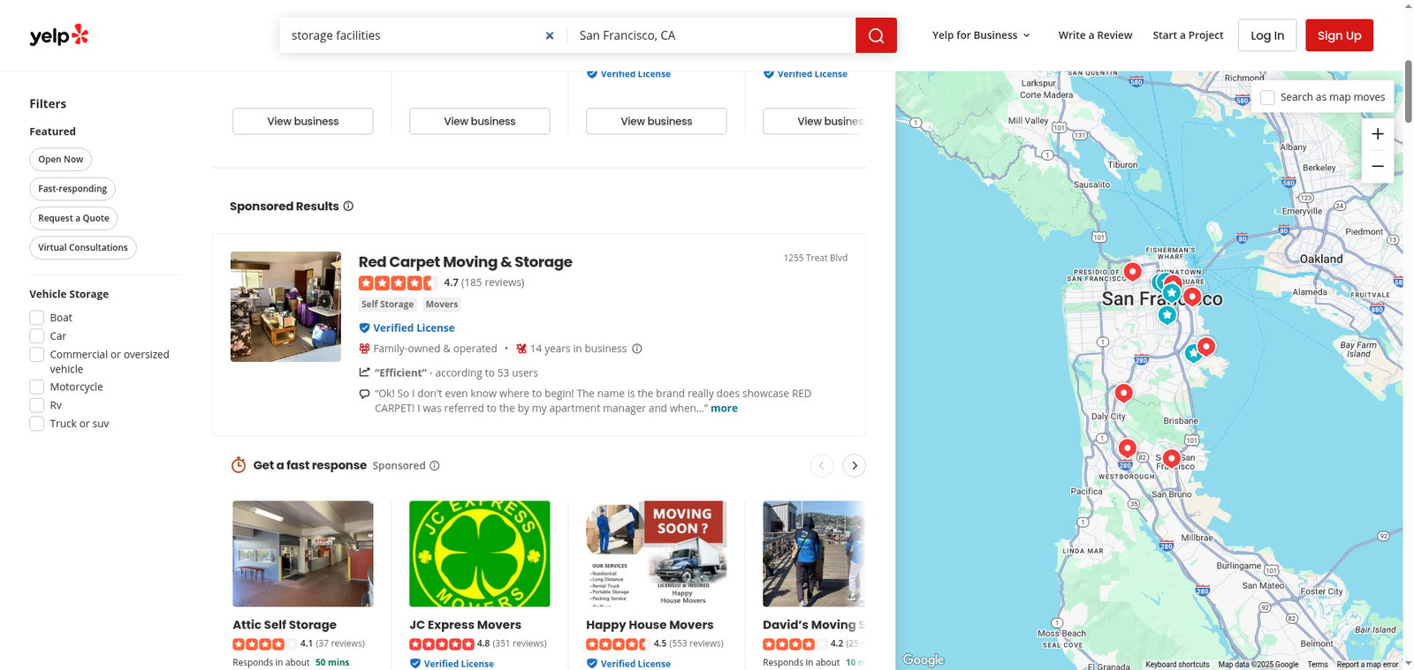Viewport: 1414px width, 670px height.
Task: Zoom in on the map
Action: [1378, 134]
